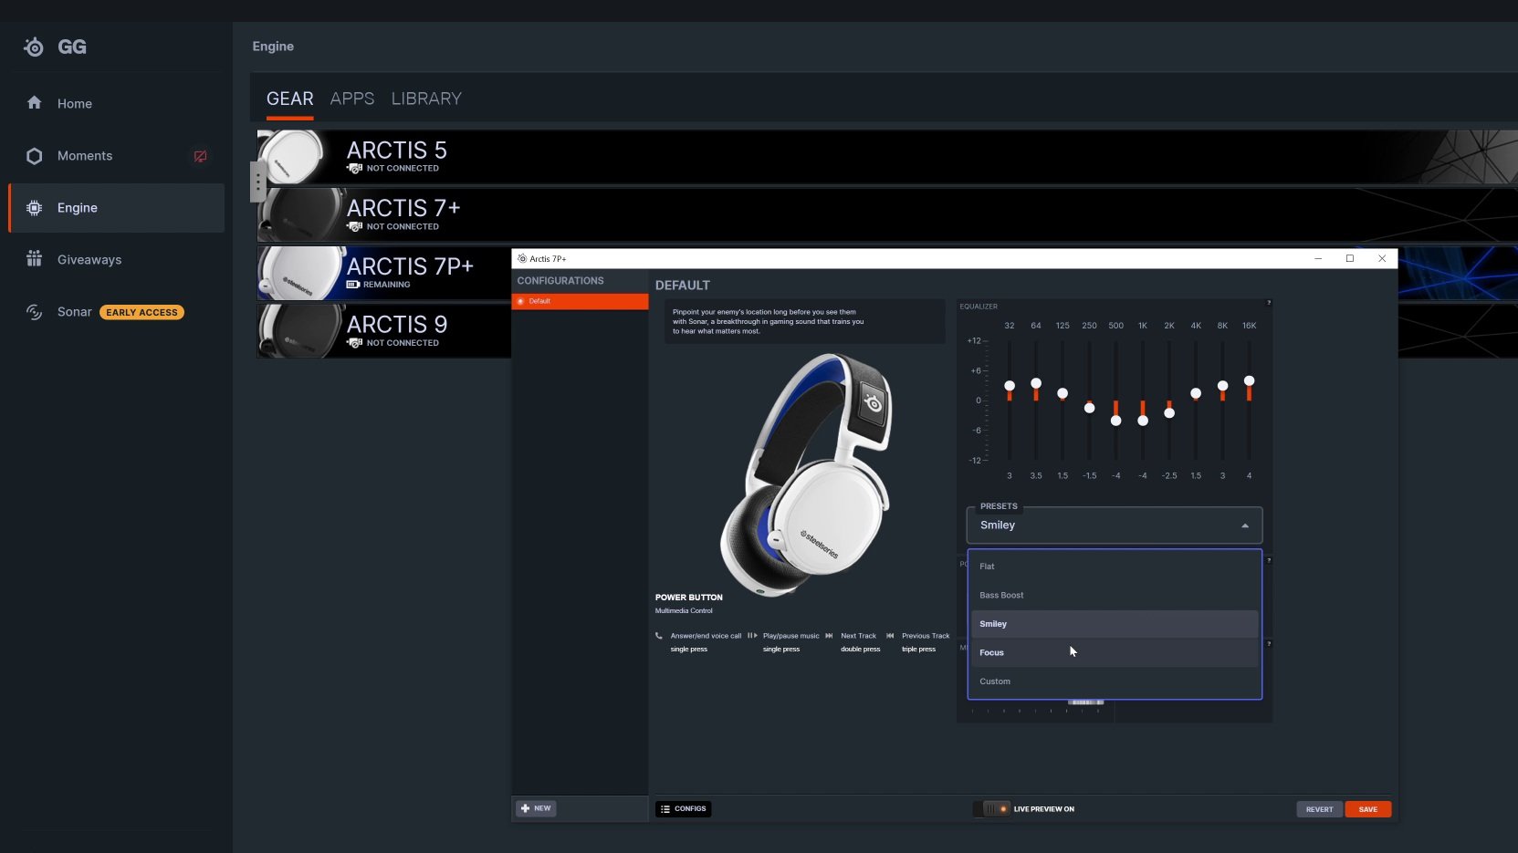Click the slider handle below preset list
This screenshot has width=1518, height=853.
[1085, 702]
